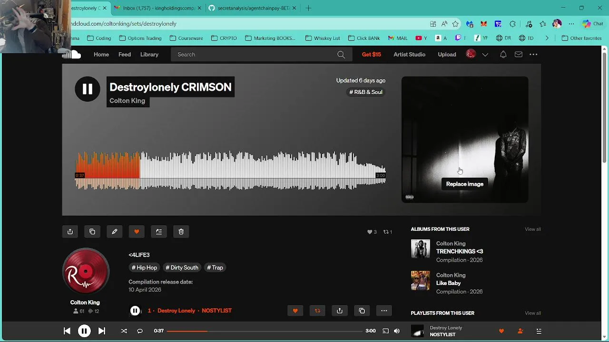Toggle repost on the NOSTYLIST track row

tap(317, 311)
